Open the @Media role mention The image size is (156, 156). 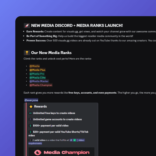(x=35, y=66)
